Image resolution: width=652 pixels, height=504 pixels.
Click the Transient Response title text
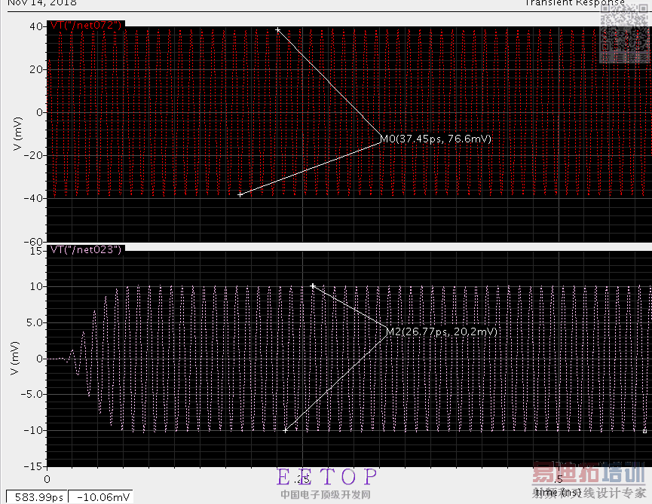tap(574, 3)
